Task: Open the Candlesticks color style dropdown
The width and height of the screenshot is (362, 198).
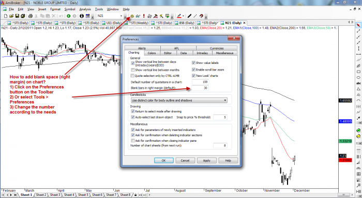Action: [179, 101]
